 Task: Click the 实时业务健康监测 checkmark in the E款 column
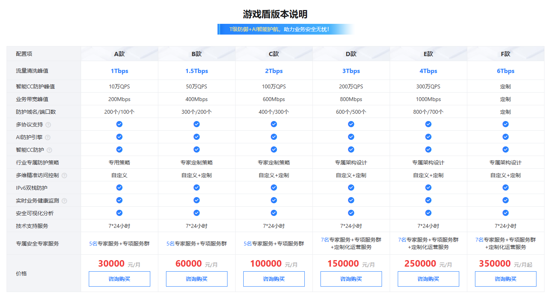[428, 200]
